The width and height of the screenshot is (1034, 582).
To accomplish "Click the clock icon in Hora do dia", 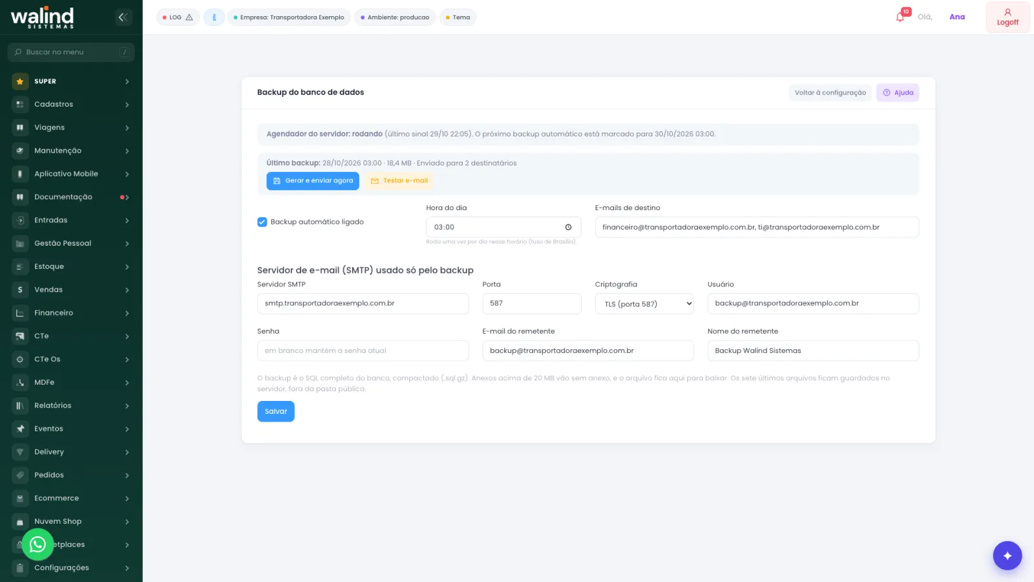I will click(x=568, y=227).
